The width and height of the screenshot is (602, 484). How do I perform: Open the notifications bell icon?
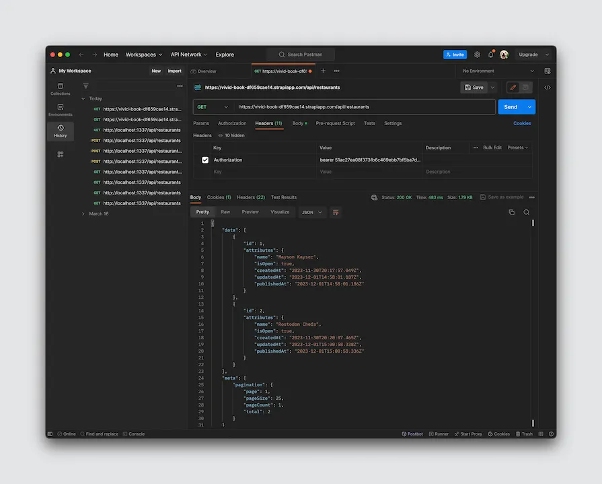pyautogui.click(x=490, y=55)
